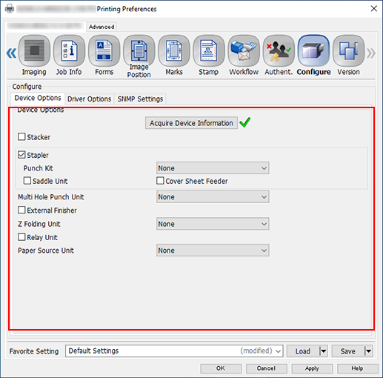Screen dimensions: 383x378
Task: Expand the Load button arrow menu
Action: tap(323, 351)
